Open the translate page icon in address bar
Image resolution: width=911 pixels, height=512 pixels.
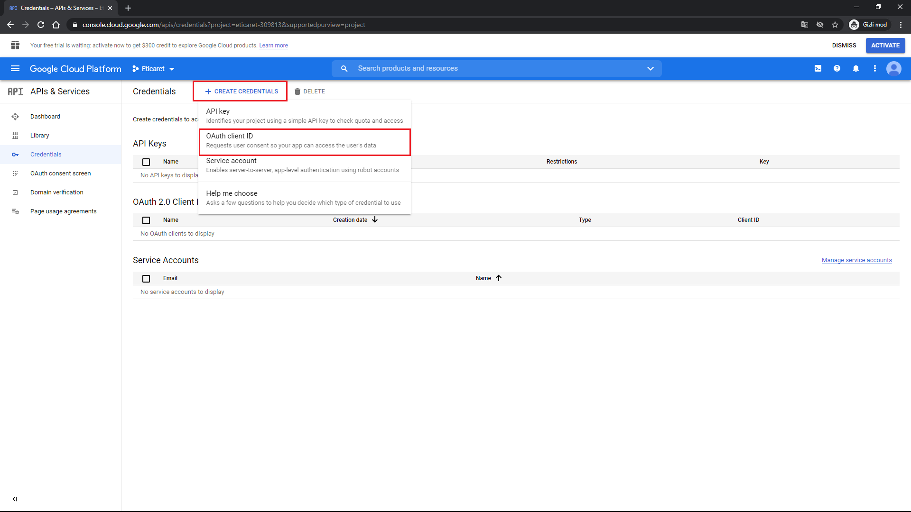(x=805, y=25)
